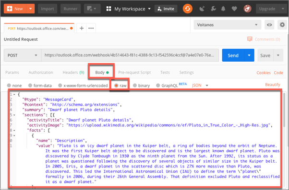Click the Save button
Image resolution: width=289 pixels, height=190 pixels.
tap(265, 55)
